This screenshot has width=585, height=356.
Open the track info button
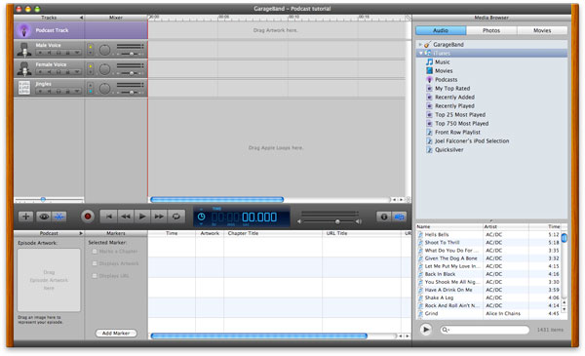click(384, 217)
